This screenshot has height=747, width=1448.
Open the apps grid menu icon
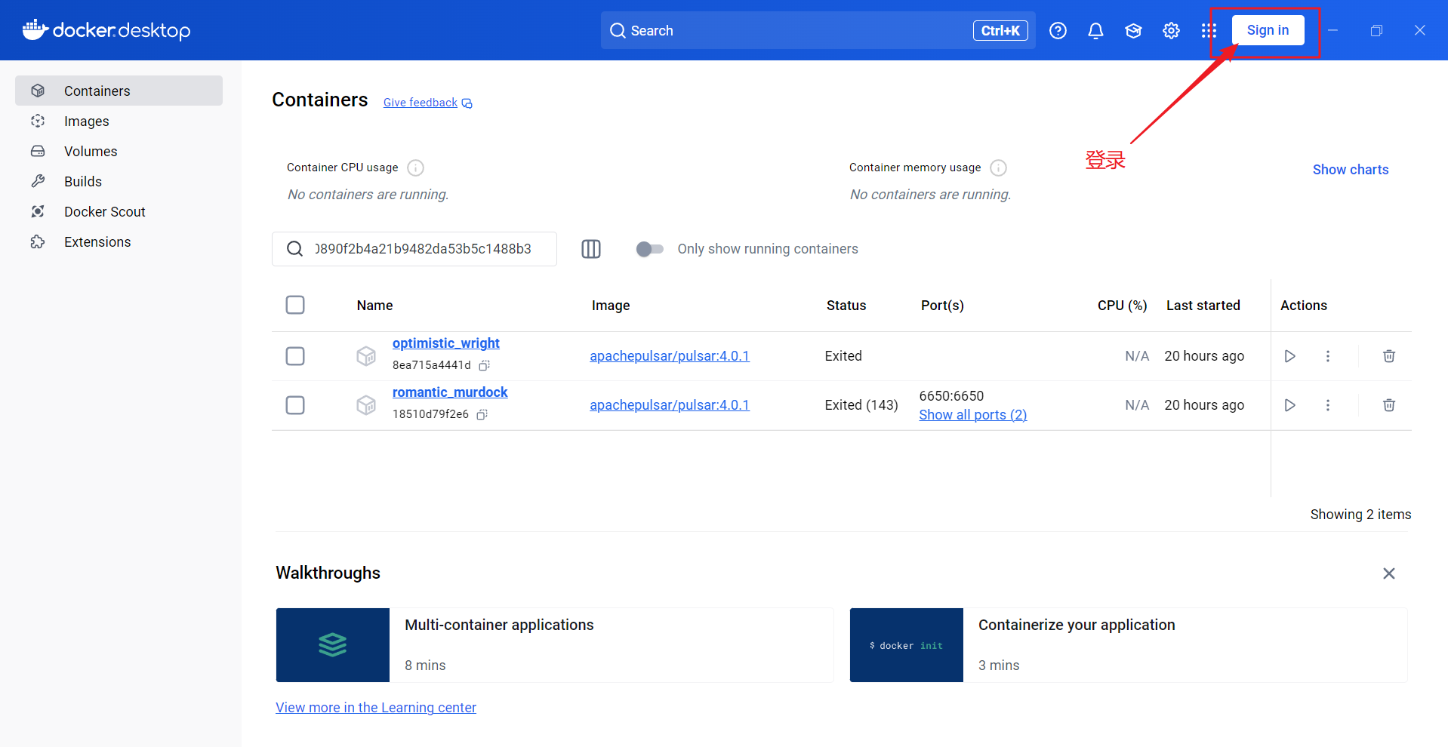pyautogui.click(x=1209, y=31)
